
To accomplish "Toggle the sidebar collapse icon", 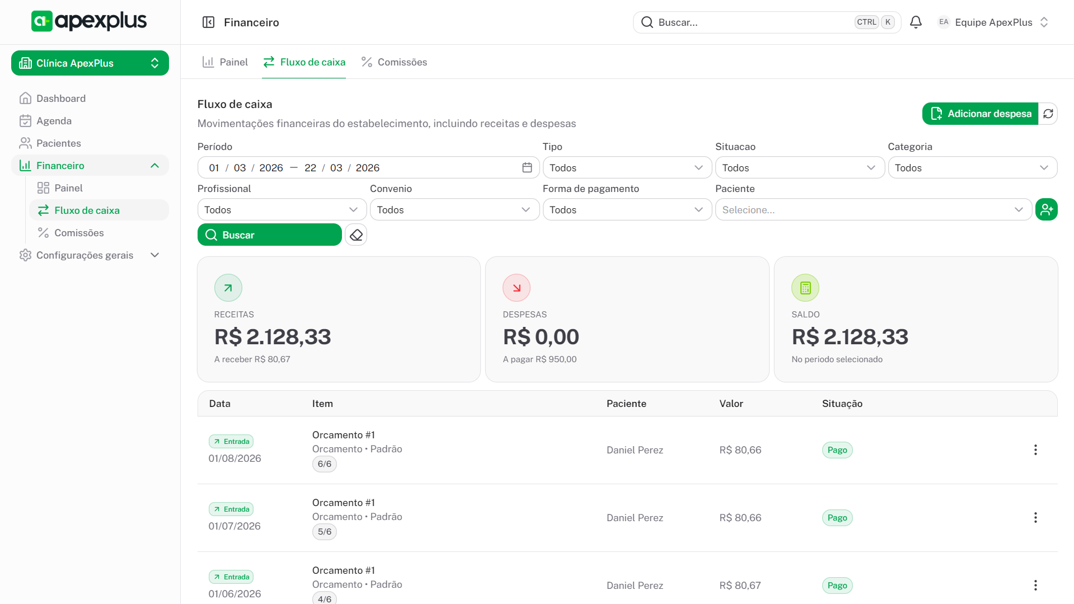I will (x=208, y=22).
